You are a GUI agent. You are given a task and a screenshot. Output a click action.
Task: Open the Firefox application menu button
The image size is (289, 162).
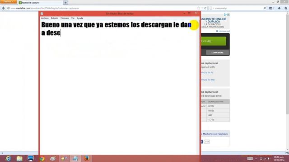click(8, 2)
